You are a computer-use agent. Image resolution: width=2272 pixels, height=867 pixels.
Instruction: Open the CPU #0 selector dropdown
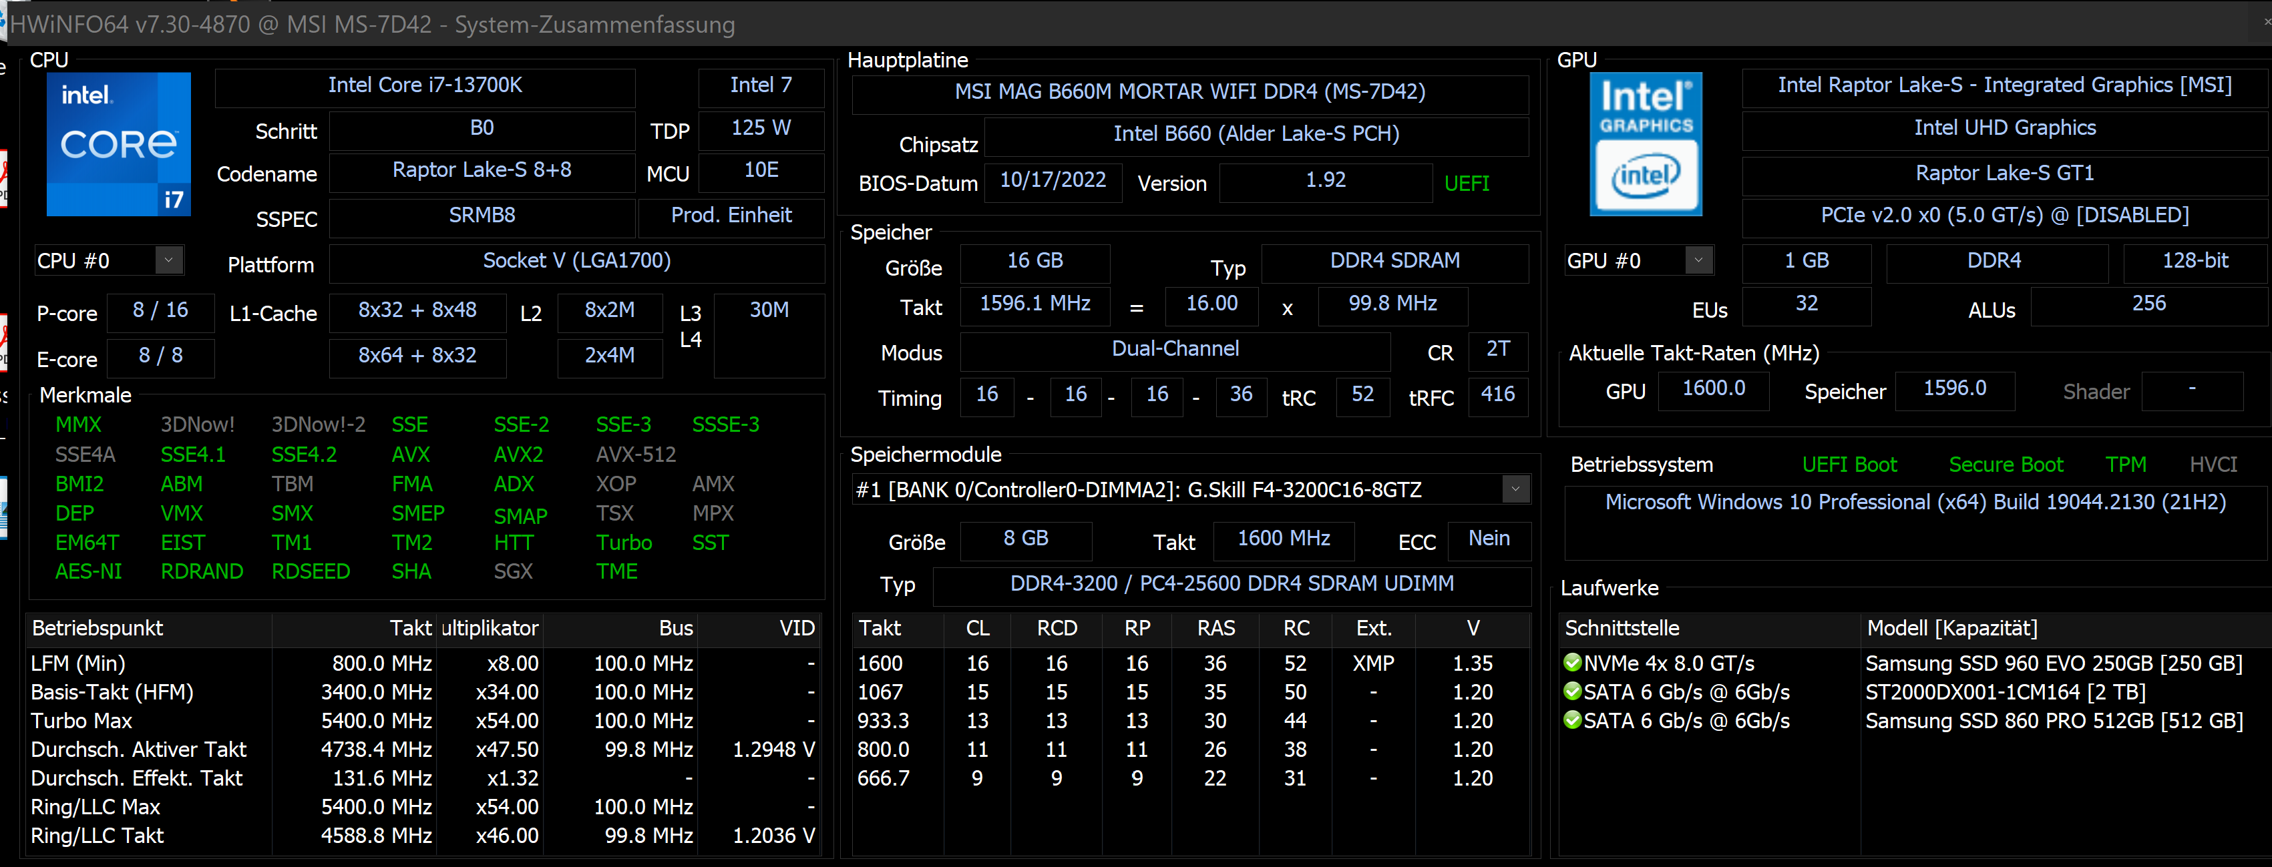tap(168, 260)
